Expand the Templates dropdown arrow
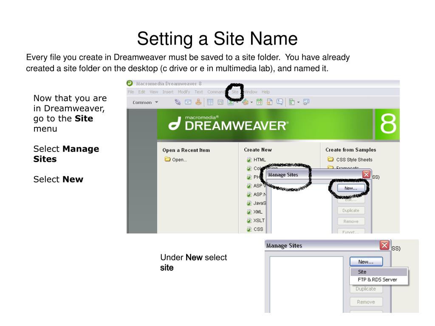435x326 pixels. (299, 102)
